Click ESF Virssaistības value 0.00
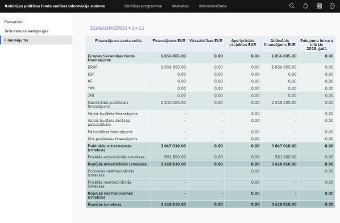The width and height of the screenshot is (340, 223). [x=218, y=74]
